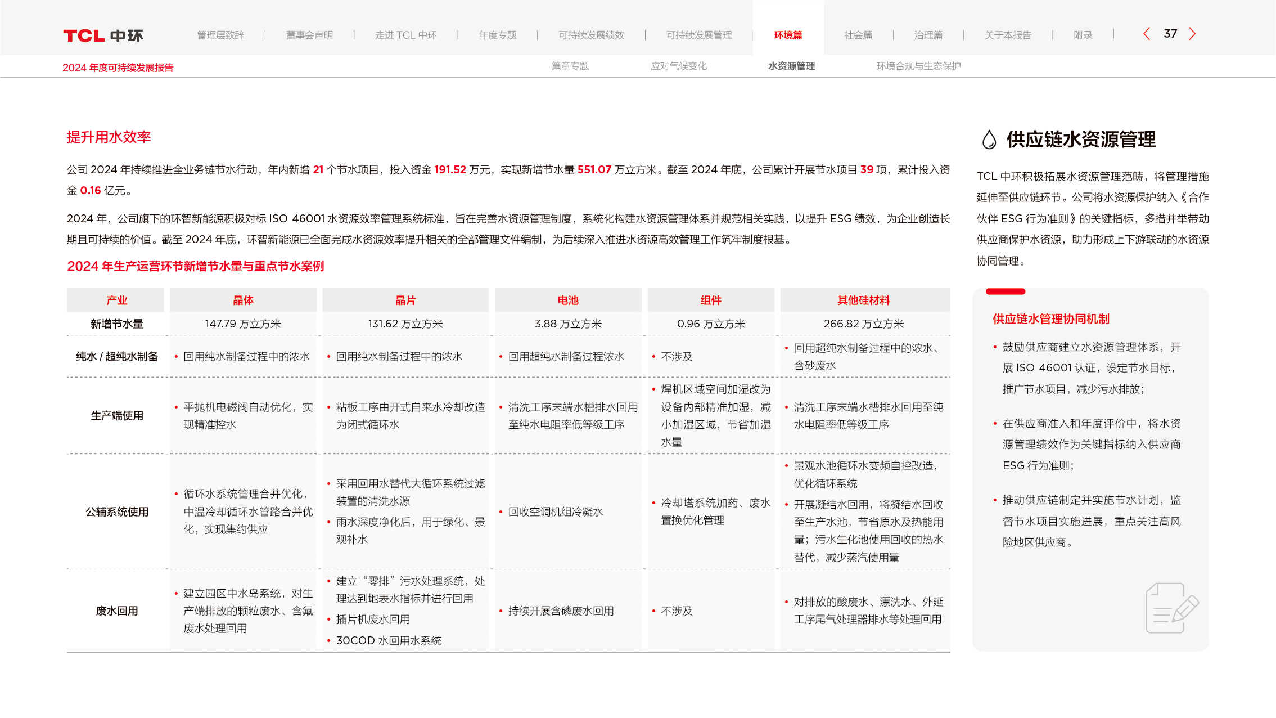1276x718 pixels.
Task: Open 可持续发展绩效 tab
Action: pyautogui.click(x=591, y=35)
